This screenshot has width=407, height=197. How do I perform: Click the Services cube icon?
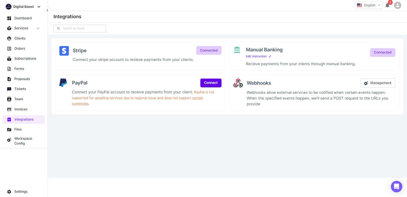[x=9, y=28]
